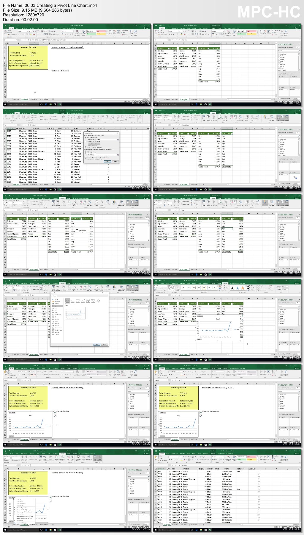
Task: Select the 'Duration: 00:02:00' text
Action: (20, 20)
